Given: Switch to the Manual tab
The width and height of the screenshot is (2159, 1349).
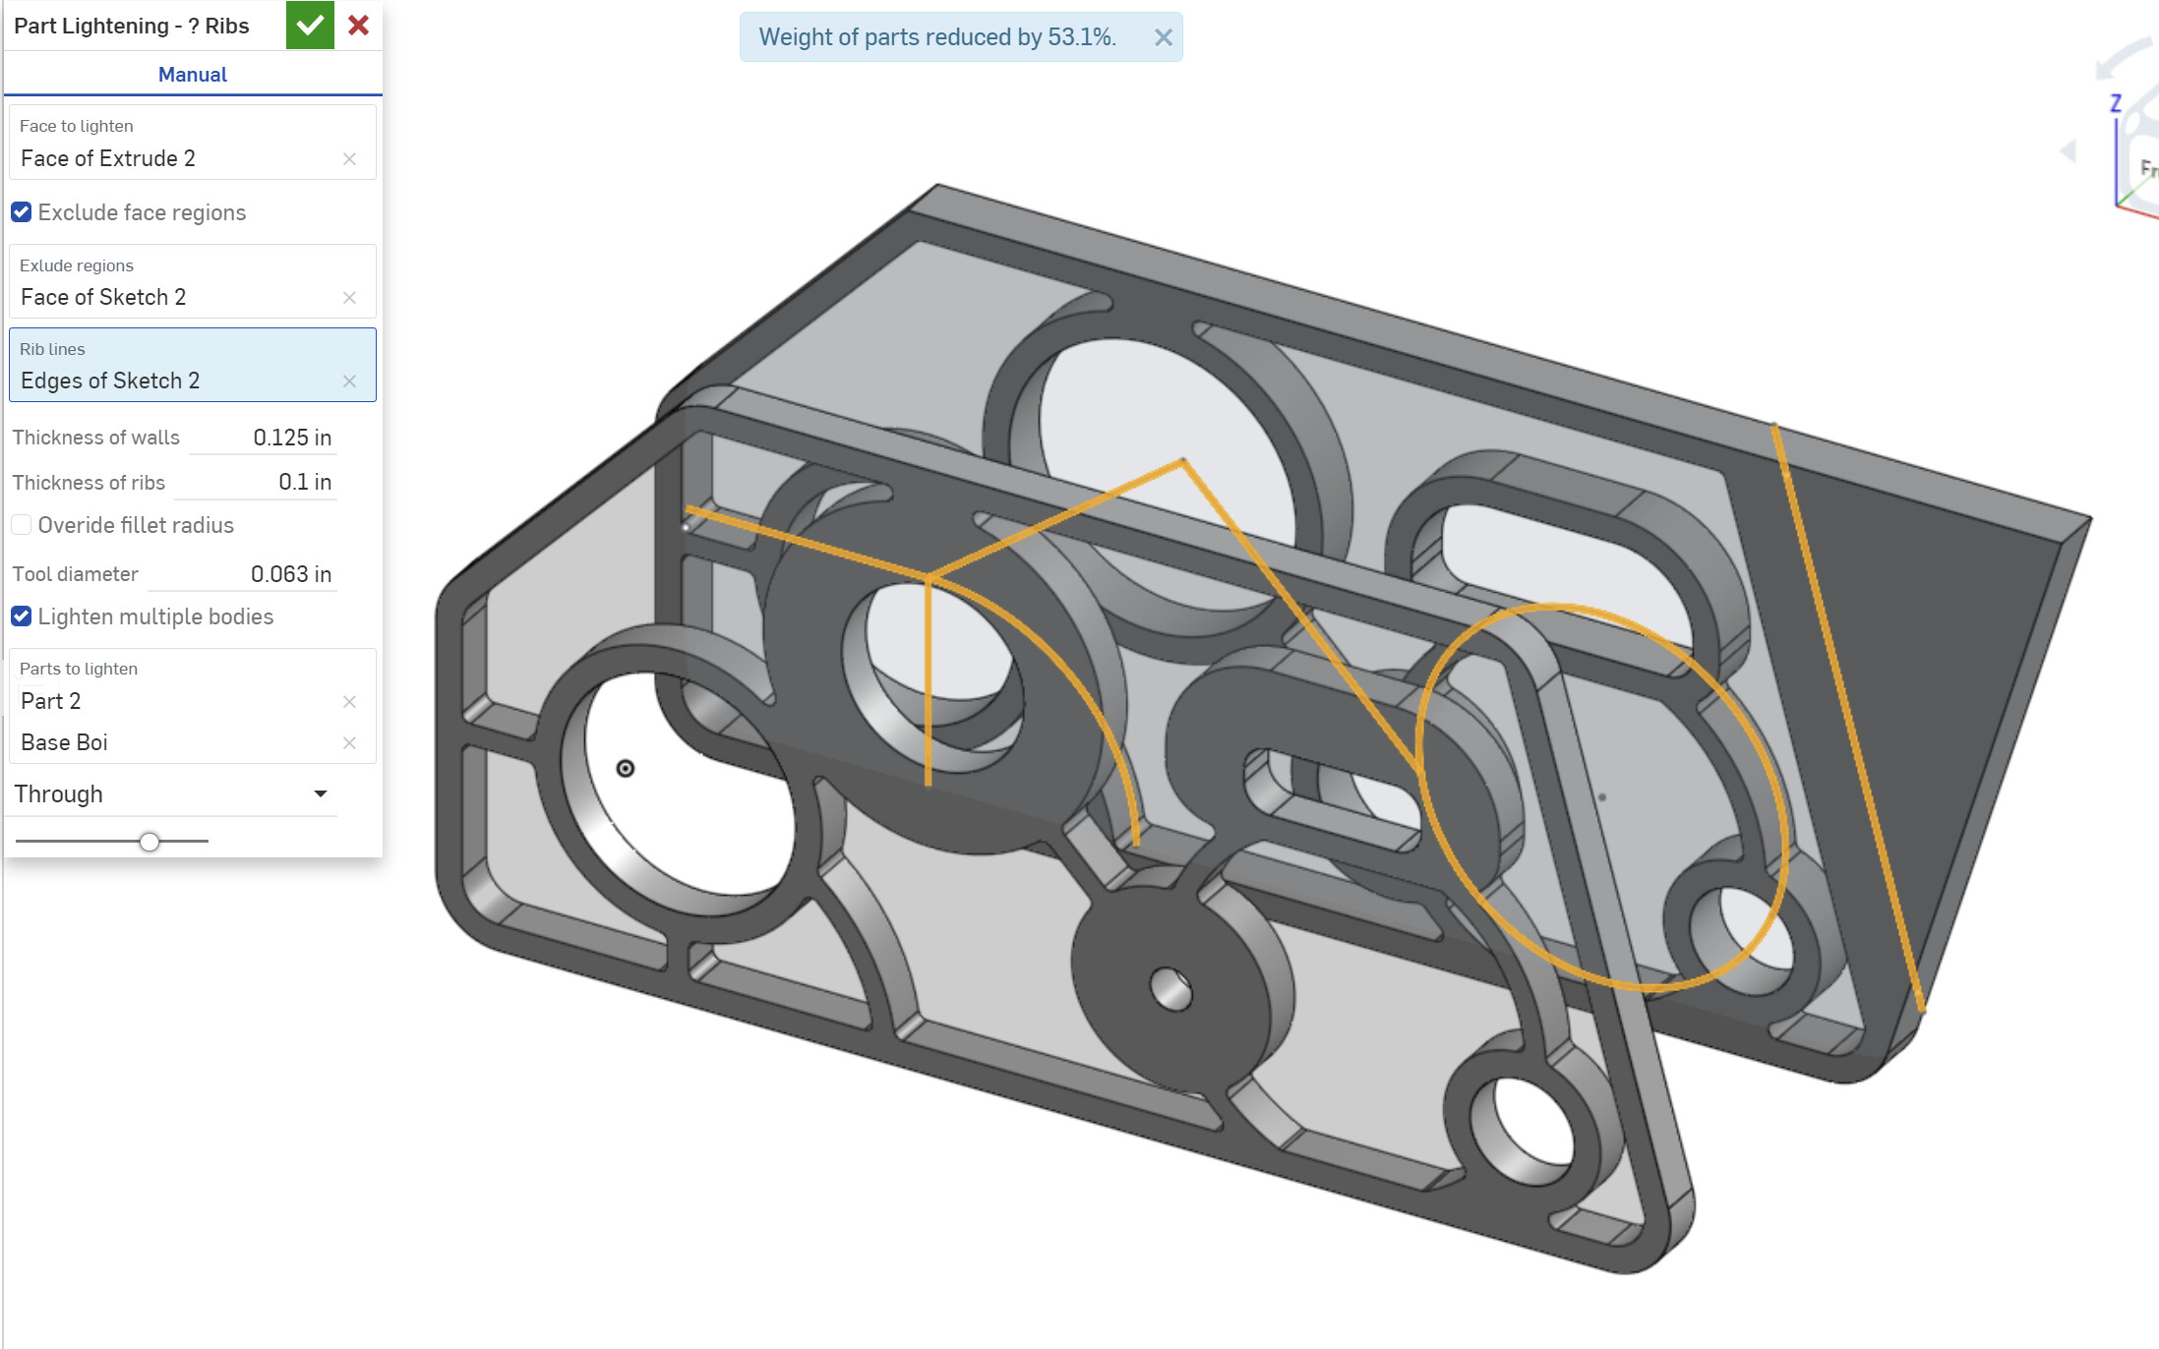Looking at the screenshot, I should (x=193, y=75).
